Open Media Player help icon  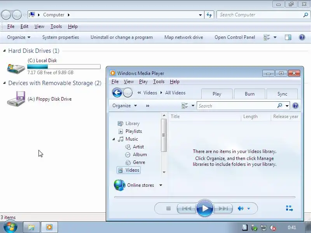click(295, 106)
